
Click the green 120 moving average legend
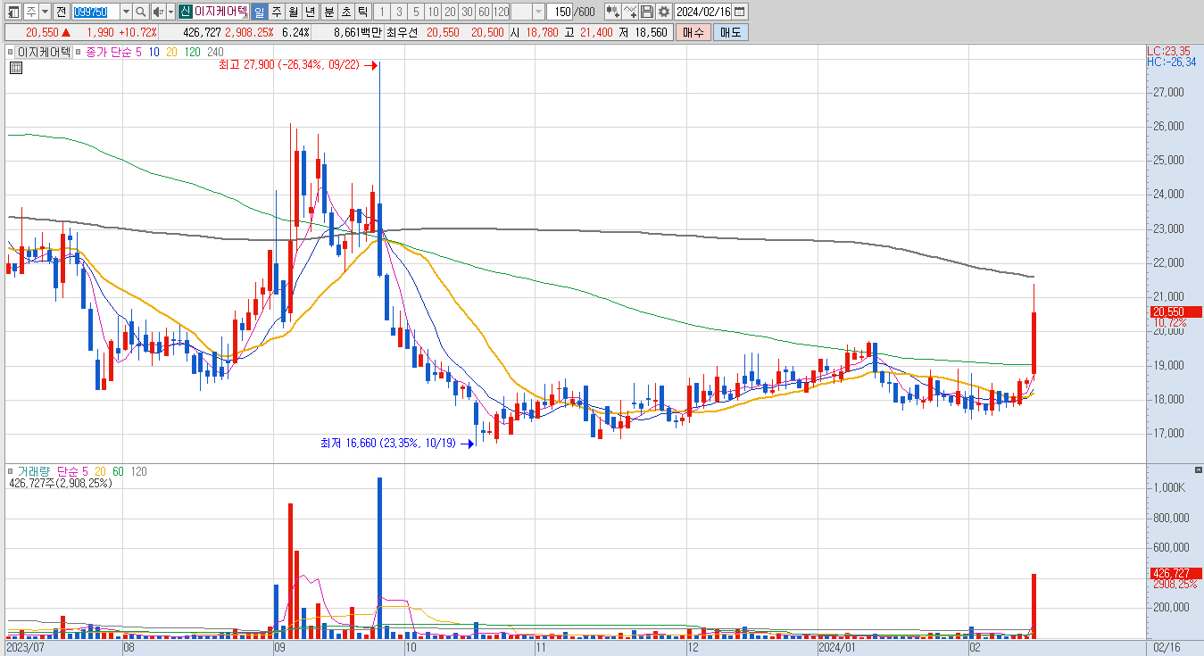[x=192, y=53]
